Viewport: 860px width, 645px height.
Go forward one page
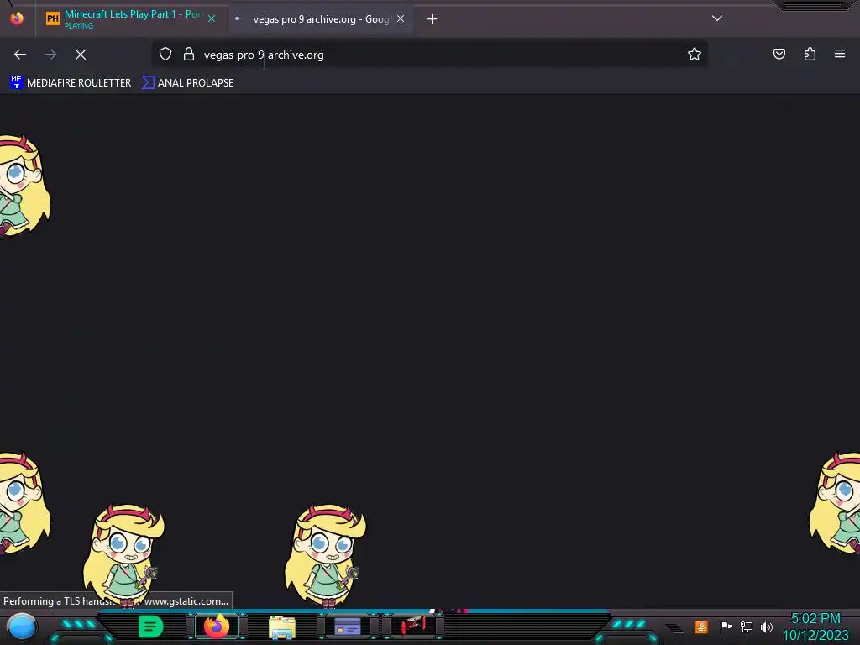pyautogui.click(x=50, y=55)
